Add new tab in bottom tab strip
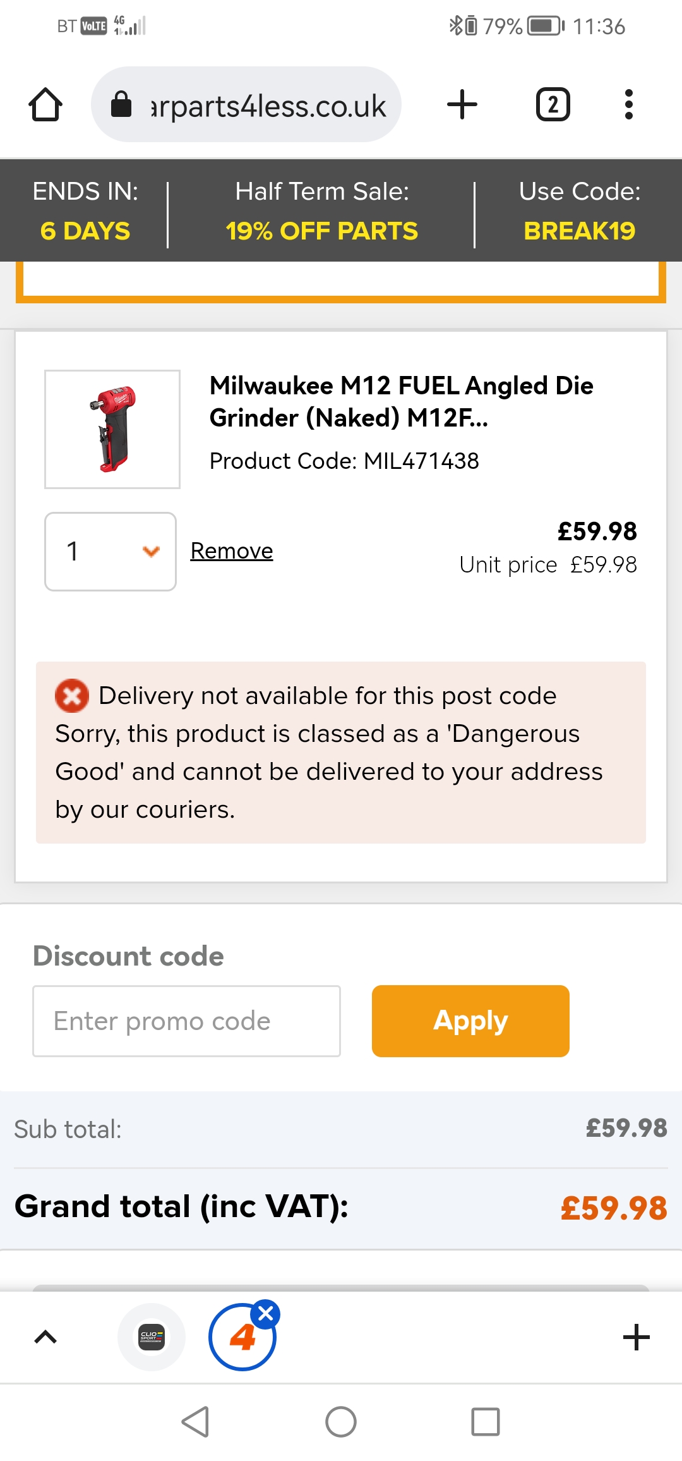The image size is (682, 1461). 636,1337
